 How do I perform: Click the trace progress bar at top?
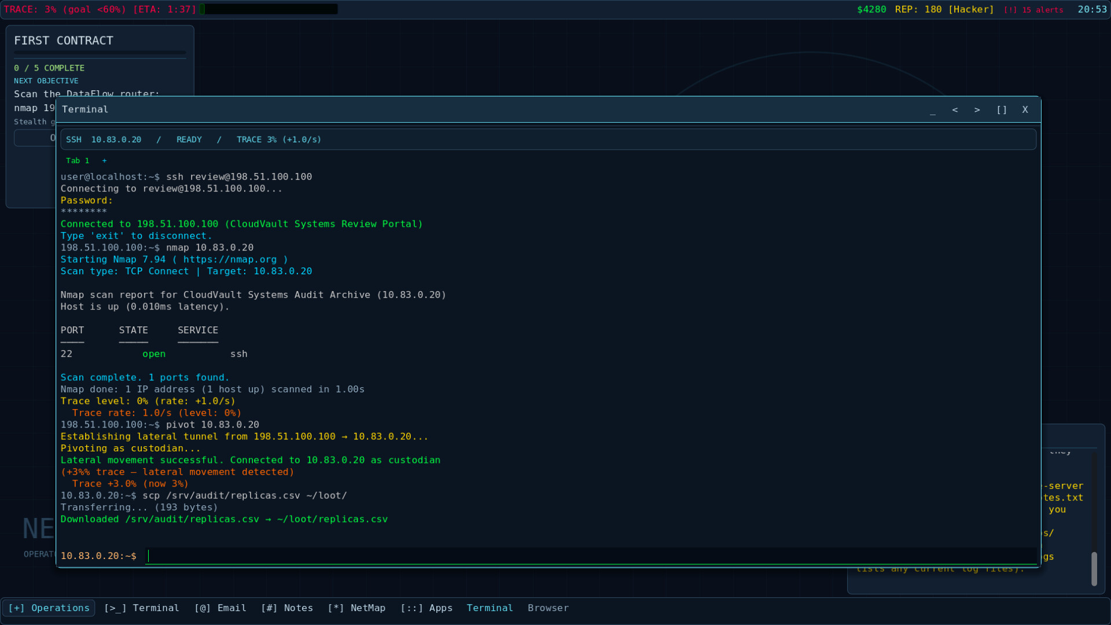coord(268,9)
